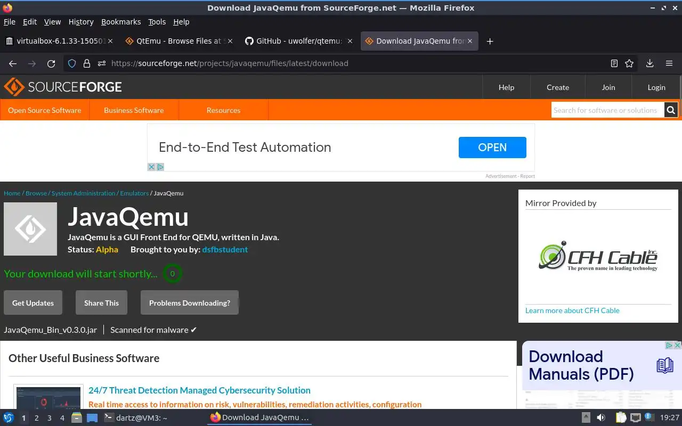Image resolution: width=682 pixels, height=426 pixels.
Task: Click the volume speaker tray icon
Action: click(x=601, y=417)
